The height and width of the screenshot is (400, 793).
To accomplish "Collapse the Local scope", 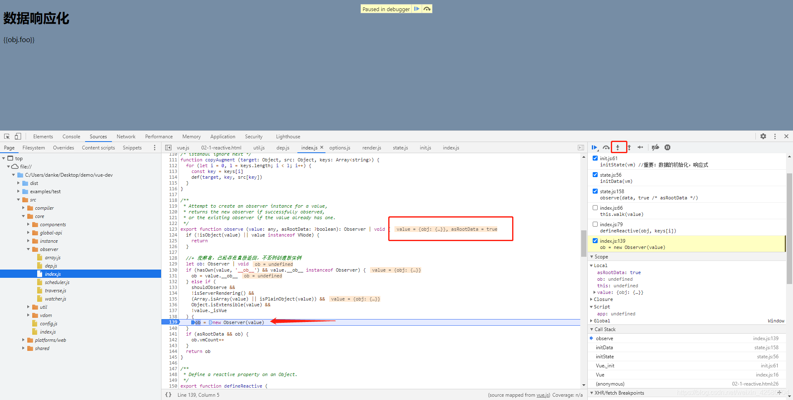I will click(x=591, y=265).
